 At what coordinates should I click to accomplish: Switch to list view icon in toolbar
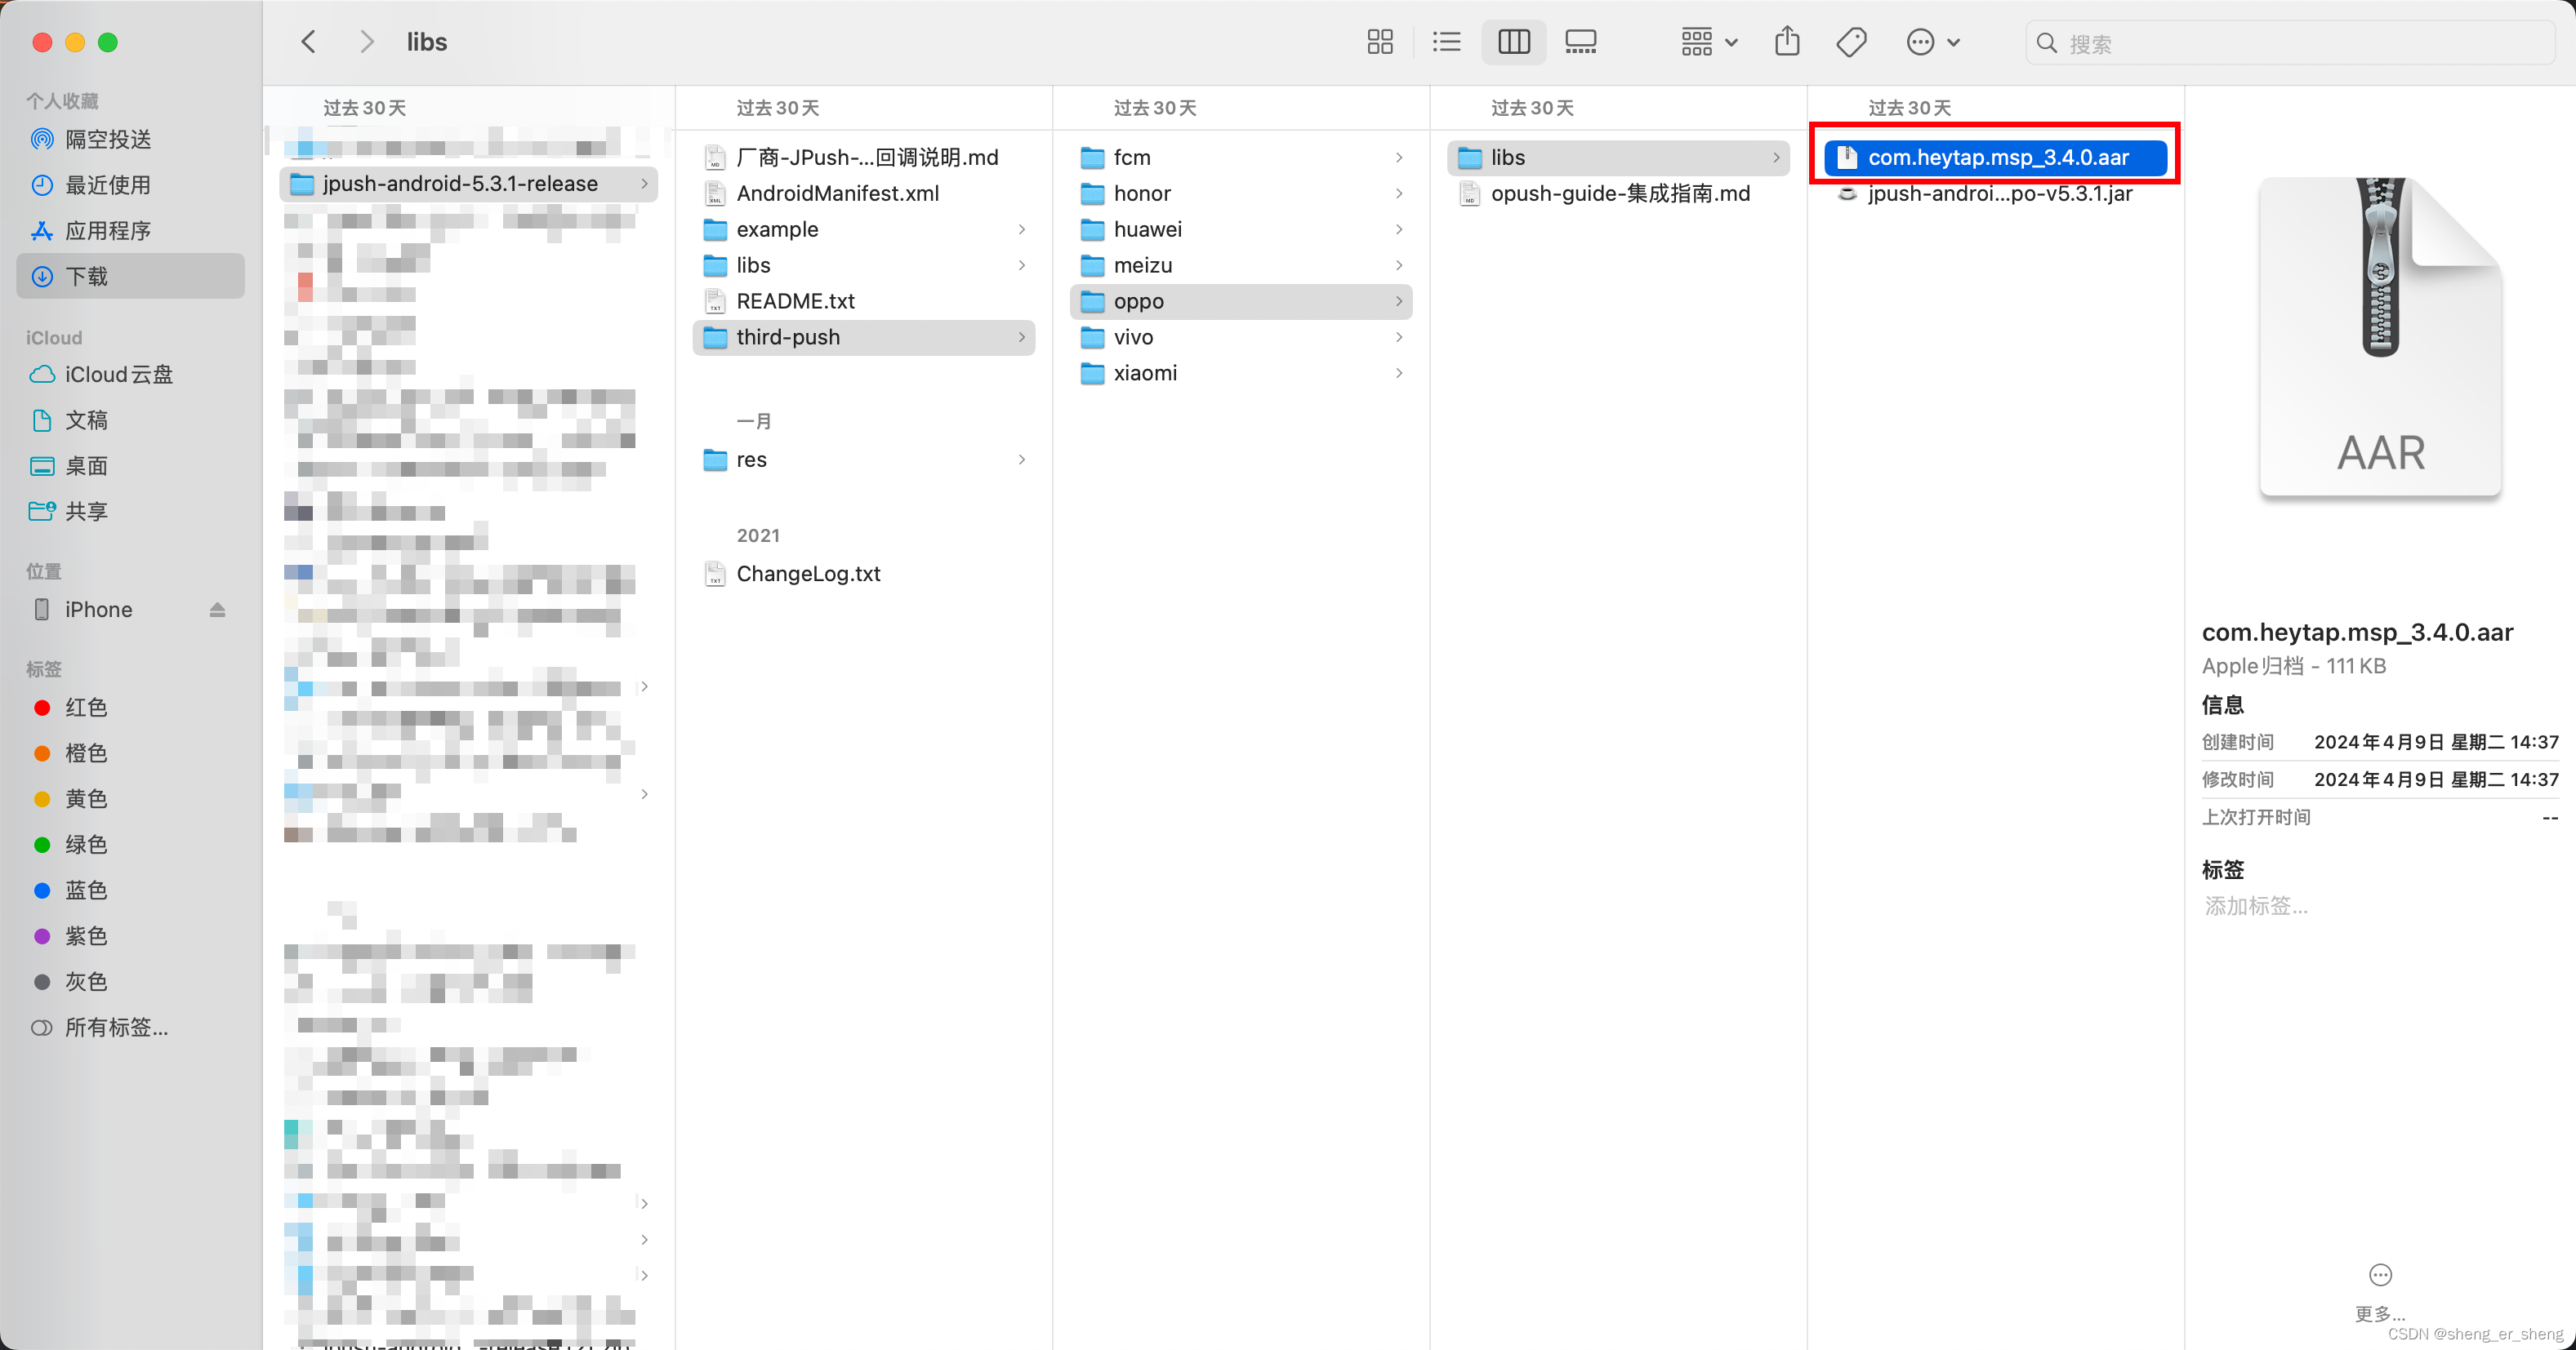pyautogui.click(x=1446, y=42)
